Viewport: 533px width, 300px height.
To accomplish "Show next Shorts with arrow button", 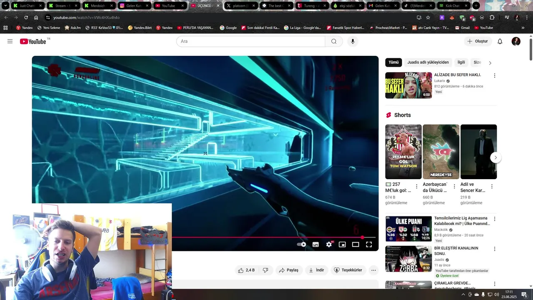I will pos(496,157).
